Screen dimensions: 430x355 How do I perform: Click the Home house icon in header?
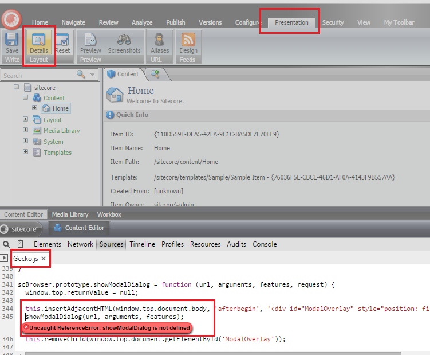click(x=115, y=95)
